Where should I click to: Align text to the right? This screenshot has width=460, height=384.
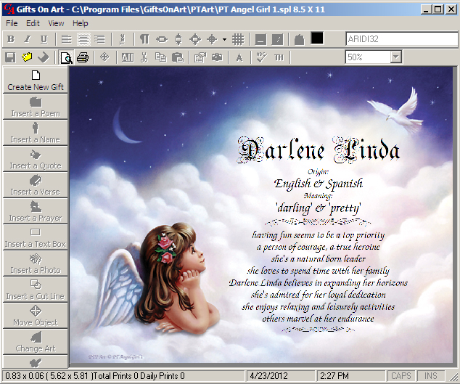point(100,39)
